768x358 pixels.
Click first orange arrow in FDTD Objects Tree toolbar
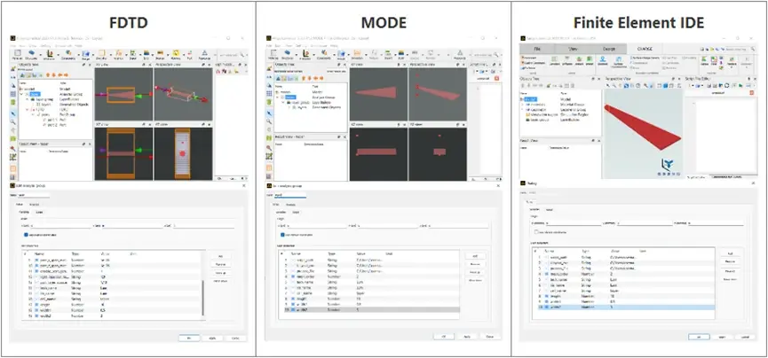tap(48, 74)
